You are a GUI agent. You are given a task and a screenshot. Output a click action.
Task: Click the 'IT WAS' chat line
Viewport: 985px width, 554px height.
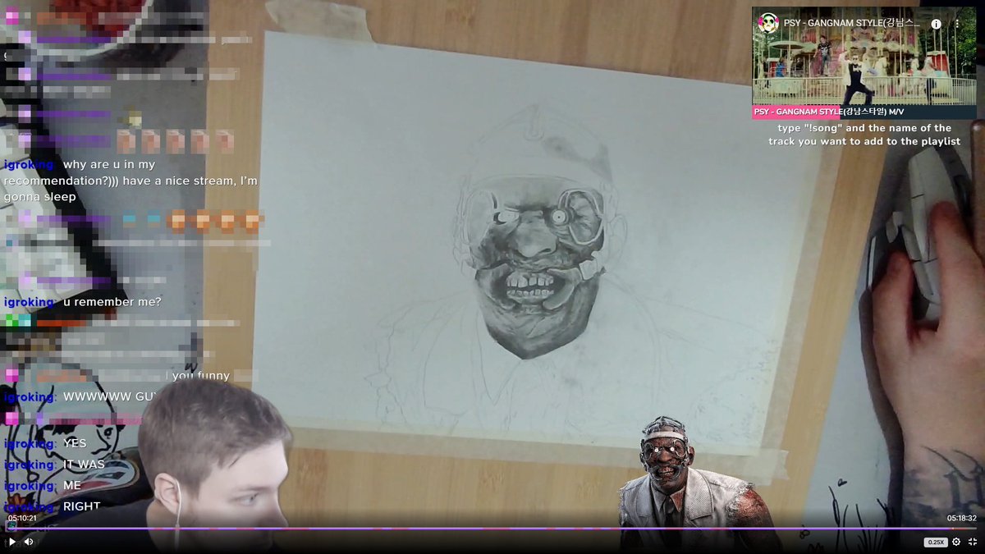coord(54,465)
